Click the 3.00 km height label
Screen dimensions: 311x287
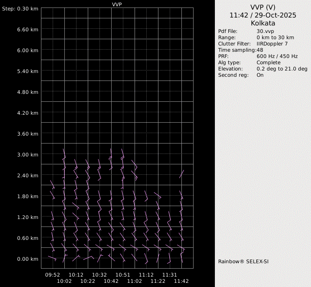[28, 155]
